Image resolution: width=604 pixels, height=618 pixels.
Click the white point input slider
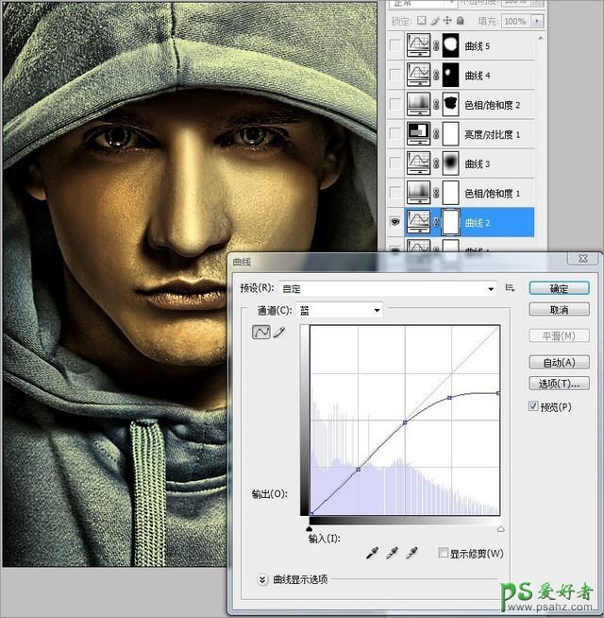pyautogui.click(x=500, y=529)
